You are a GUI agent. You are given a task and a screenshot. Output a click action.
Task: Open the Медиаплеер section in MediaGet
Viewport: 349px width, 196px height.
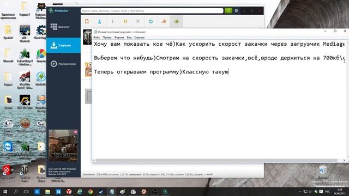click(63, 64)
